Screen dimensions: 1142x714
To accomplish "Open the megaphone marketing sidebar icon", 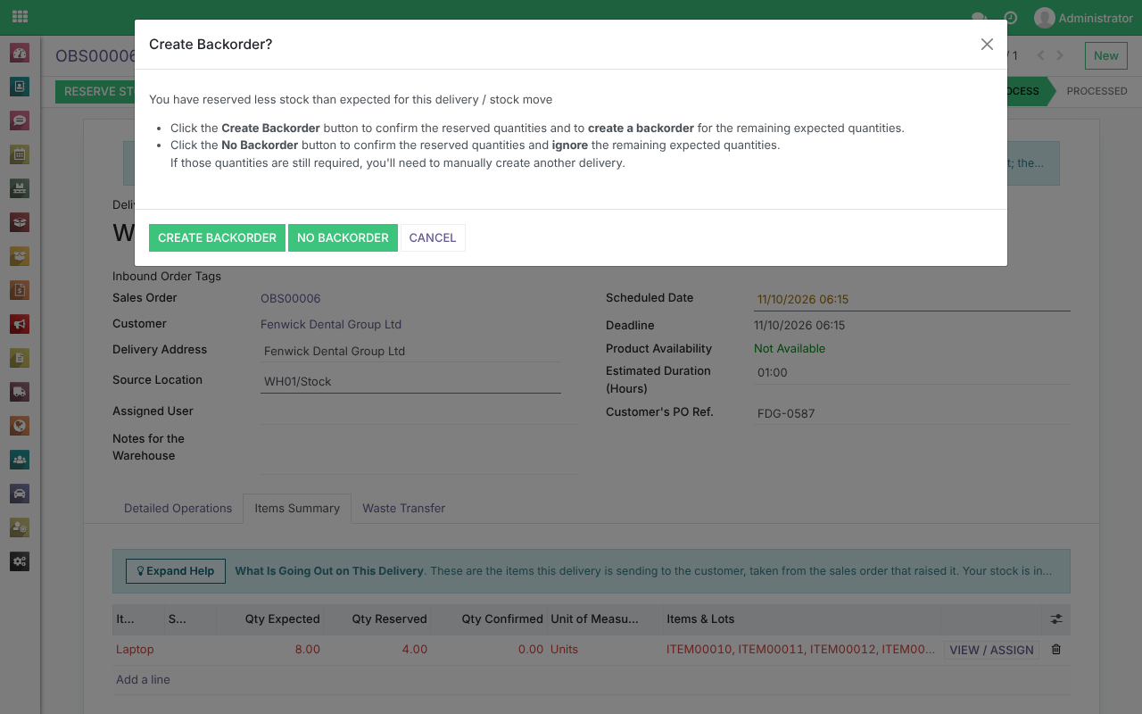I will (x=20, y=324).
